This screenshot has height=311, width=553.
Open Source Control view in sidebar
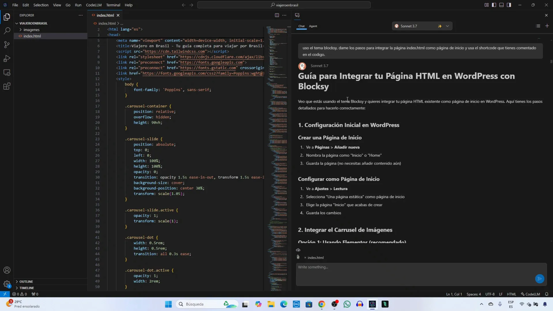click(x=7, y=45)
